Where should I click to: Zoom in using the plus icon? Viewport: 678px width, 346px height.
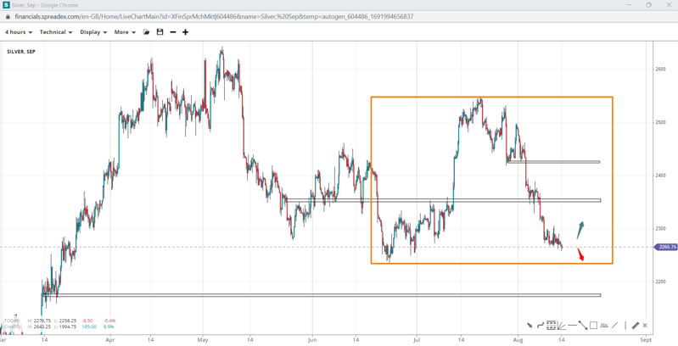(x=186, y=32)
